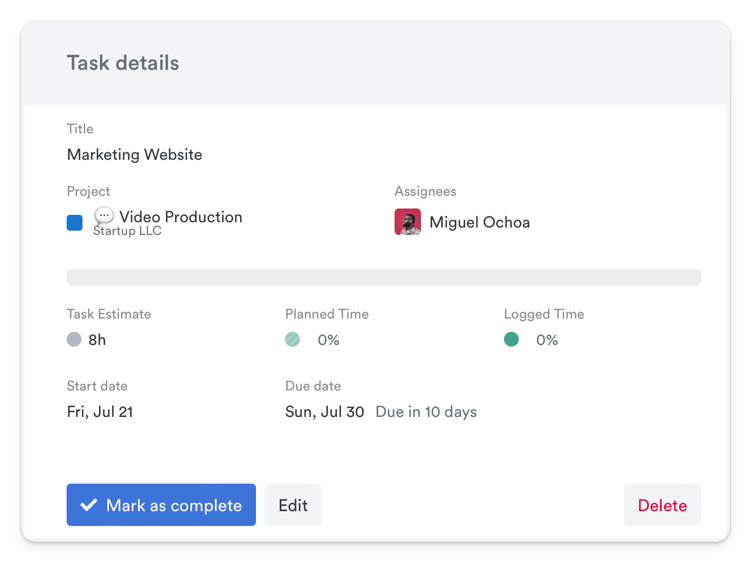The image size is (751, 563).
Task: Click the Logged Time 0% value
Action: click(x=547, y=340)
